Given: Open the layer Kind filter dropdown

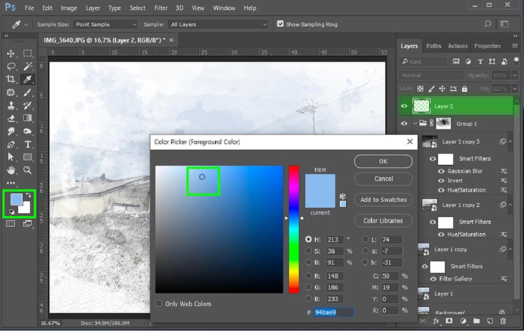Looking at the screenshot, I should 423,61.
